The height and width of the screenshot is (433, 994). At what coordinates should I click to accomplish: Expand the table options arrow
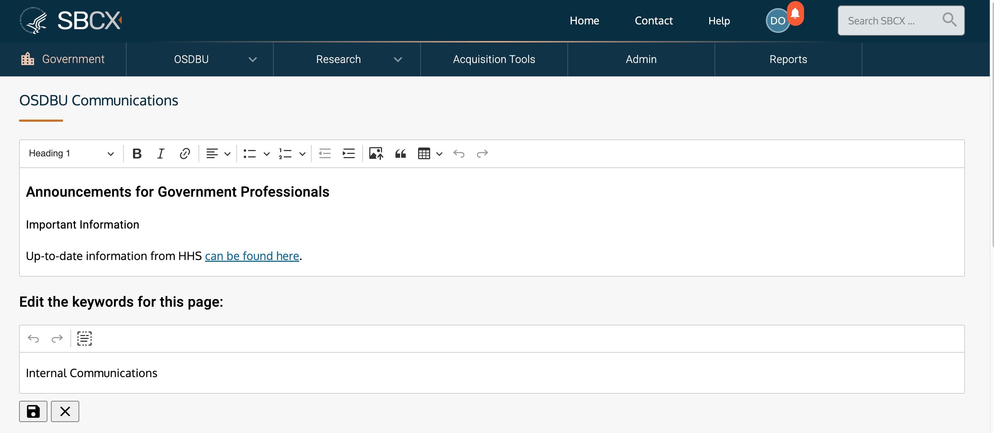point(439,154)
